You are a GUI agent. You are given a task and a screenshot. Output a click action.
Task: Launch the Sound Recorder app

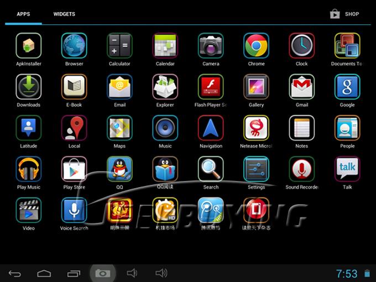coord(302,169)
